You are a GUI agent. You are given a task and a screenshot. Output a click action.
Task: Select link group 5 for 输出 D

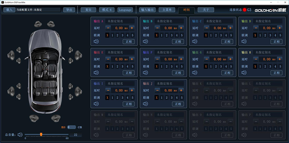280,35
